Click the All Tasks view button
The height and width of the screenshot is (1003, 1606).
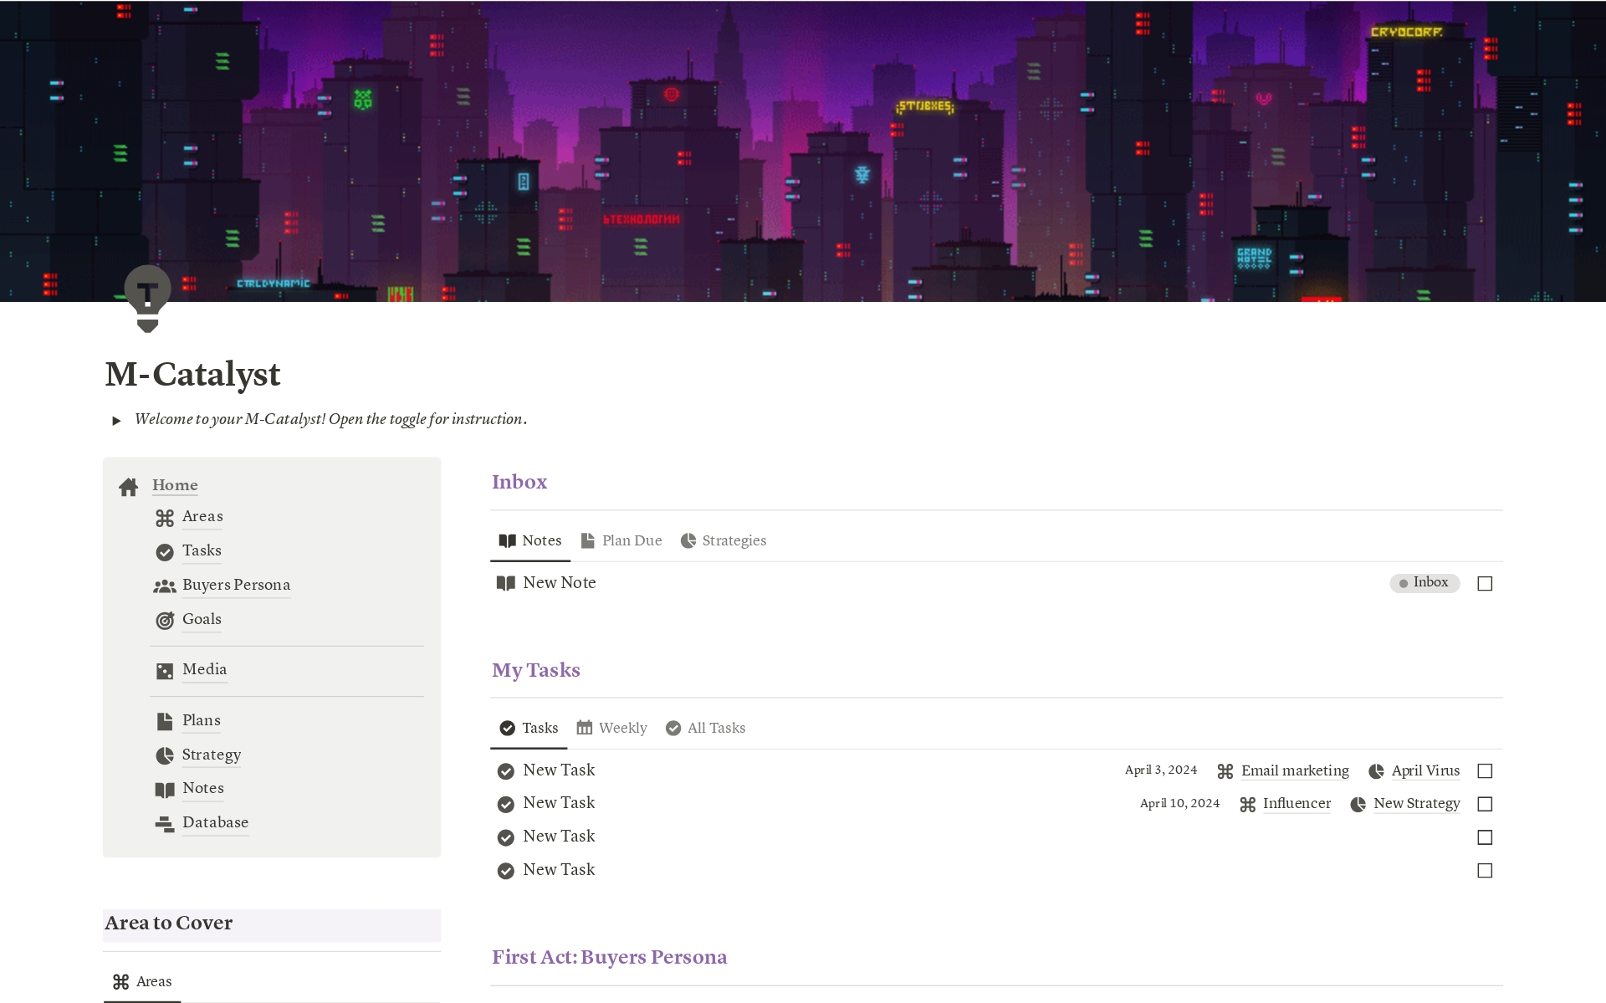click(715, 728)
